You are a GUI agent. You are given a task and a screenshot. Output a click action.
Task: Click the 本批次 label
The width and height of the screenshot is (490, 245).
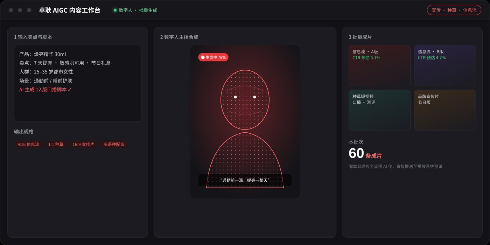356,142
